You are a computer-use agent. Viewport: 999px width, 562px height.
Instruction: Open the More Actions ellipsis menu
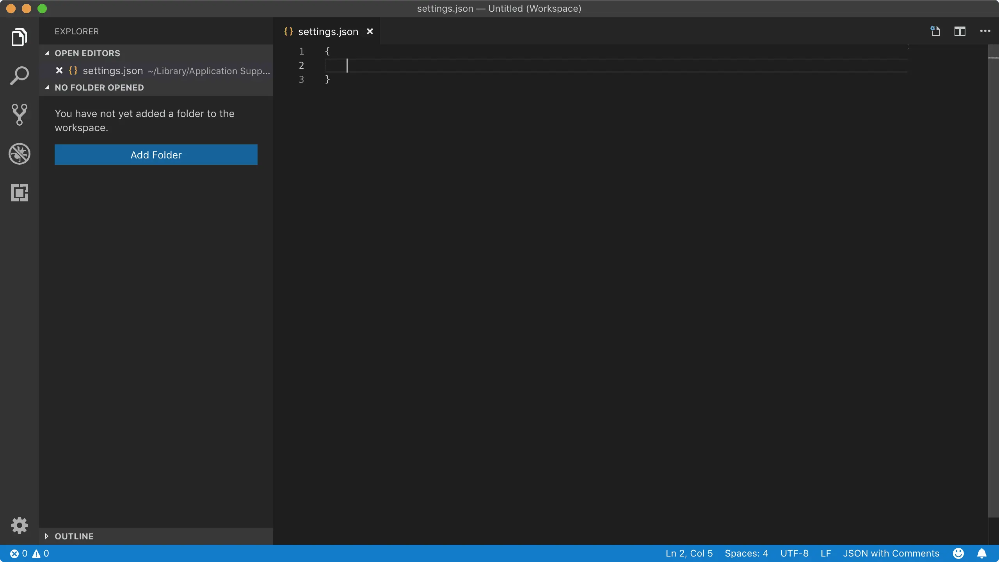coord(985,31)
